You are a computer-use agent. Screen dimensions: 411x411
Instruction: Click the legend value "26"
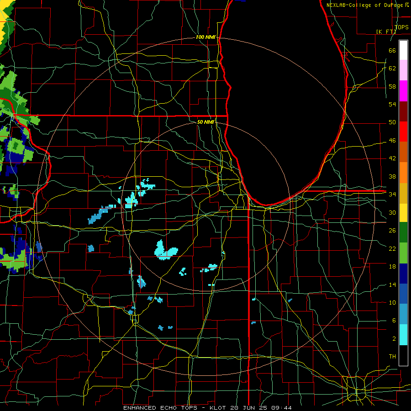coord(392,231)
